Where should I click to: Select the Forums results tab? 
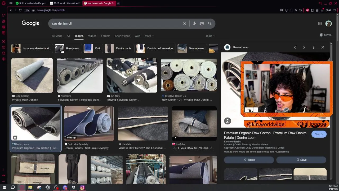pos(105,36)
